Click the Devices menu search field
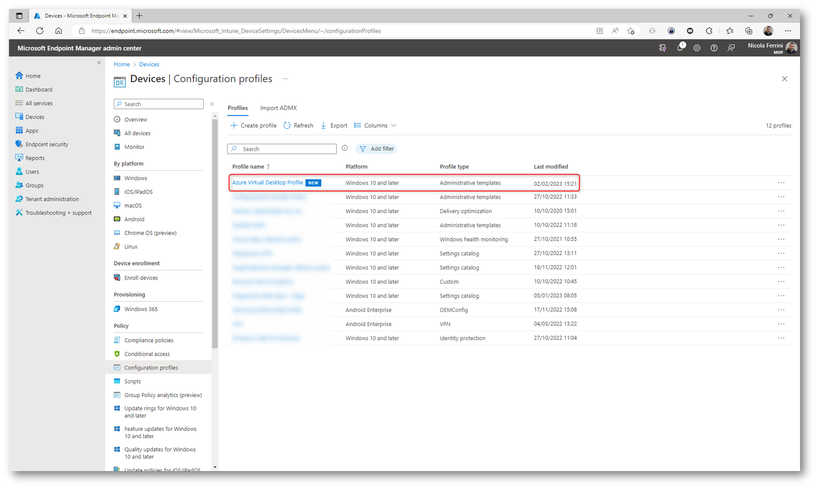Screen dimensions: 818x489 159,104
